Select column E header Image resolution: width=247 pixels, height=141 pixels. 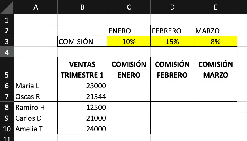point(216,7)
